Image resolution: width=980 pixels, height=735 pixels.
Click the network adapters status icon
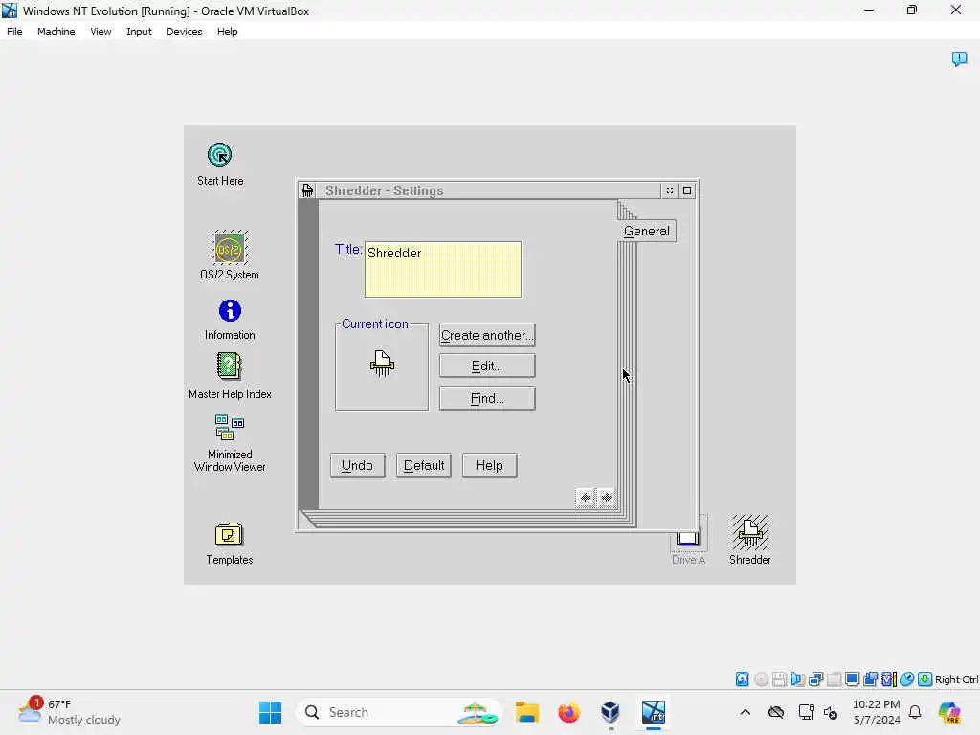(815, 679)
